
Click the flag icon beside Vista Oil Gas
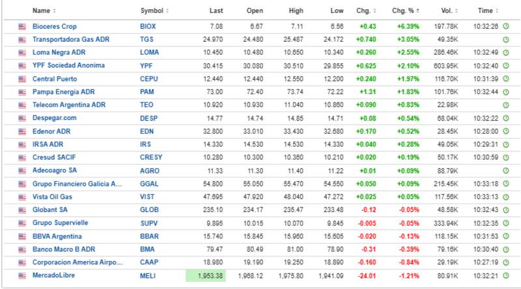coord(21,197)
